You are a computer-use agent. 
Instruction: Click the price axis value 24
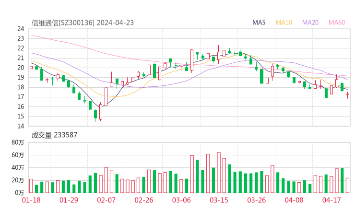[x=21, y=29]
